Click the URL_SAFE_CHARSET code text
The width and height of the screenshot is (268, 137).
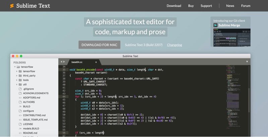pos(95,82)
